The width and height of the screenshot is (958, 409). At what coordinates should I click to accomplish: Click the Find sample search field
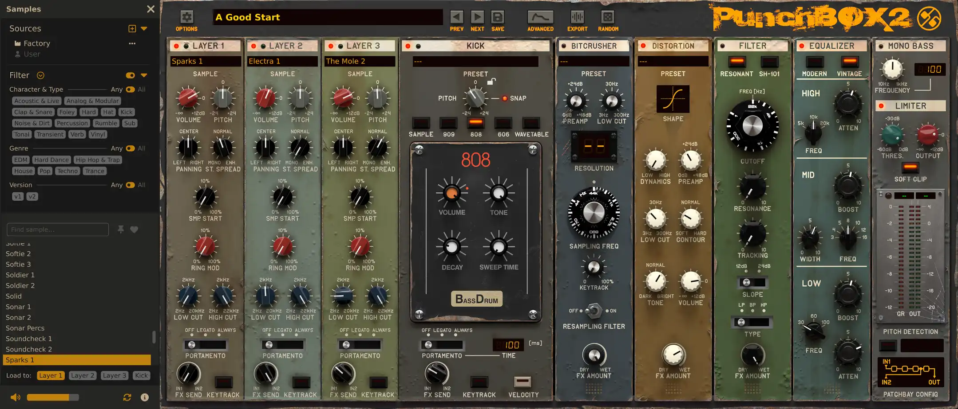tap(58, 230)
